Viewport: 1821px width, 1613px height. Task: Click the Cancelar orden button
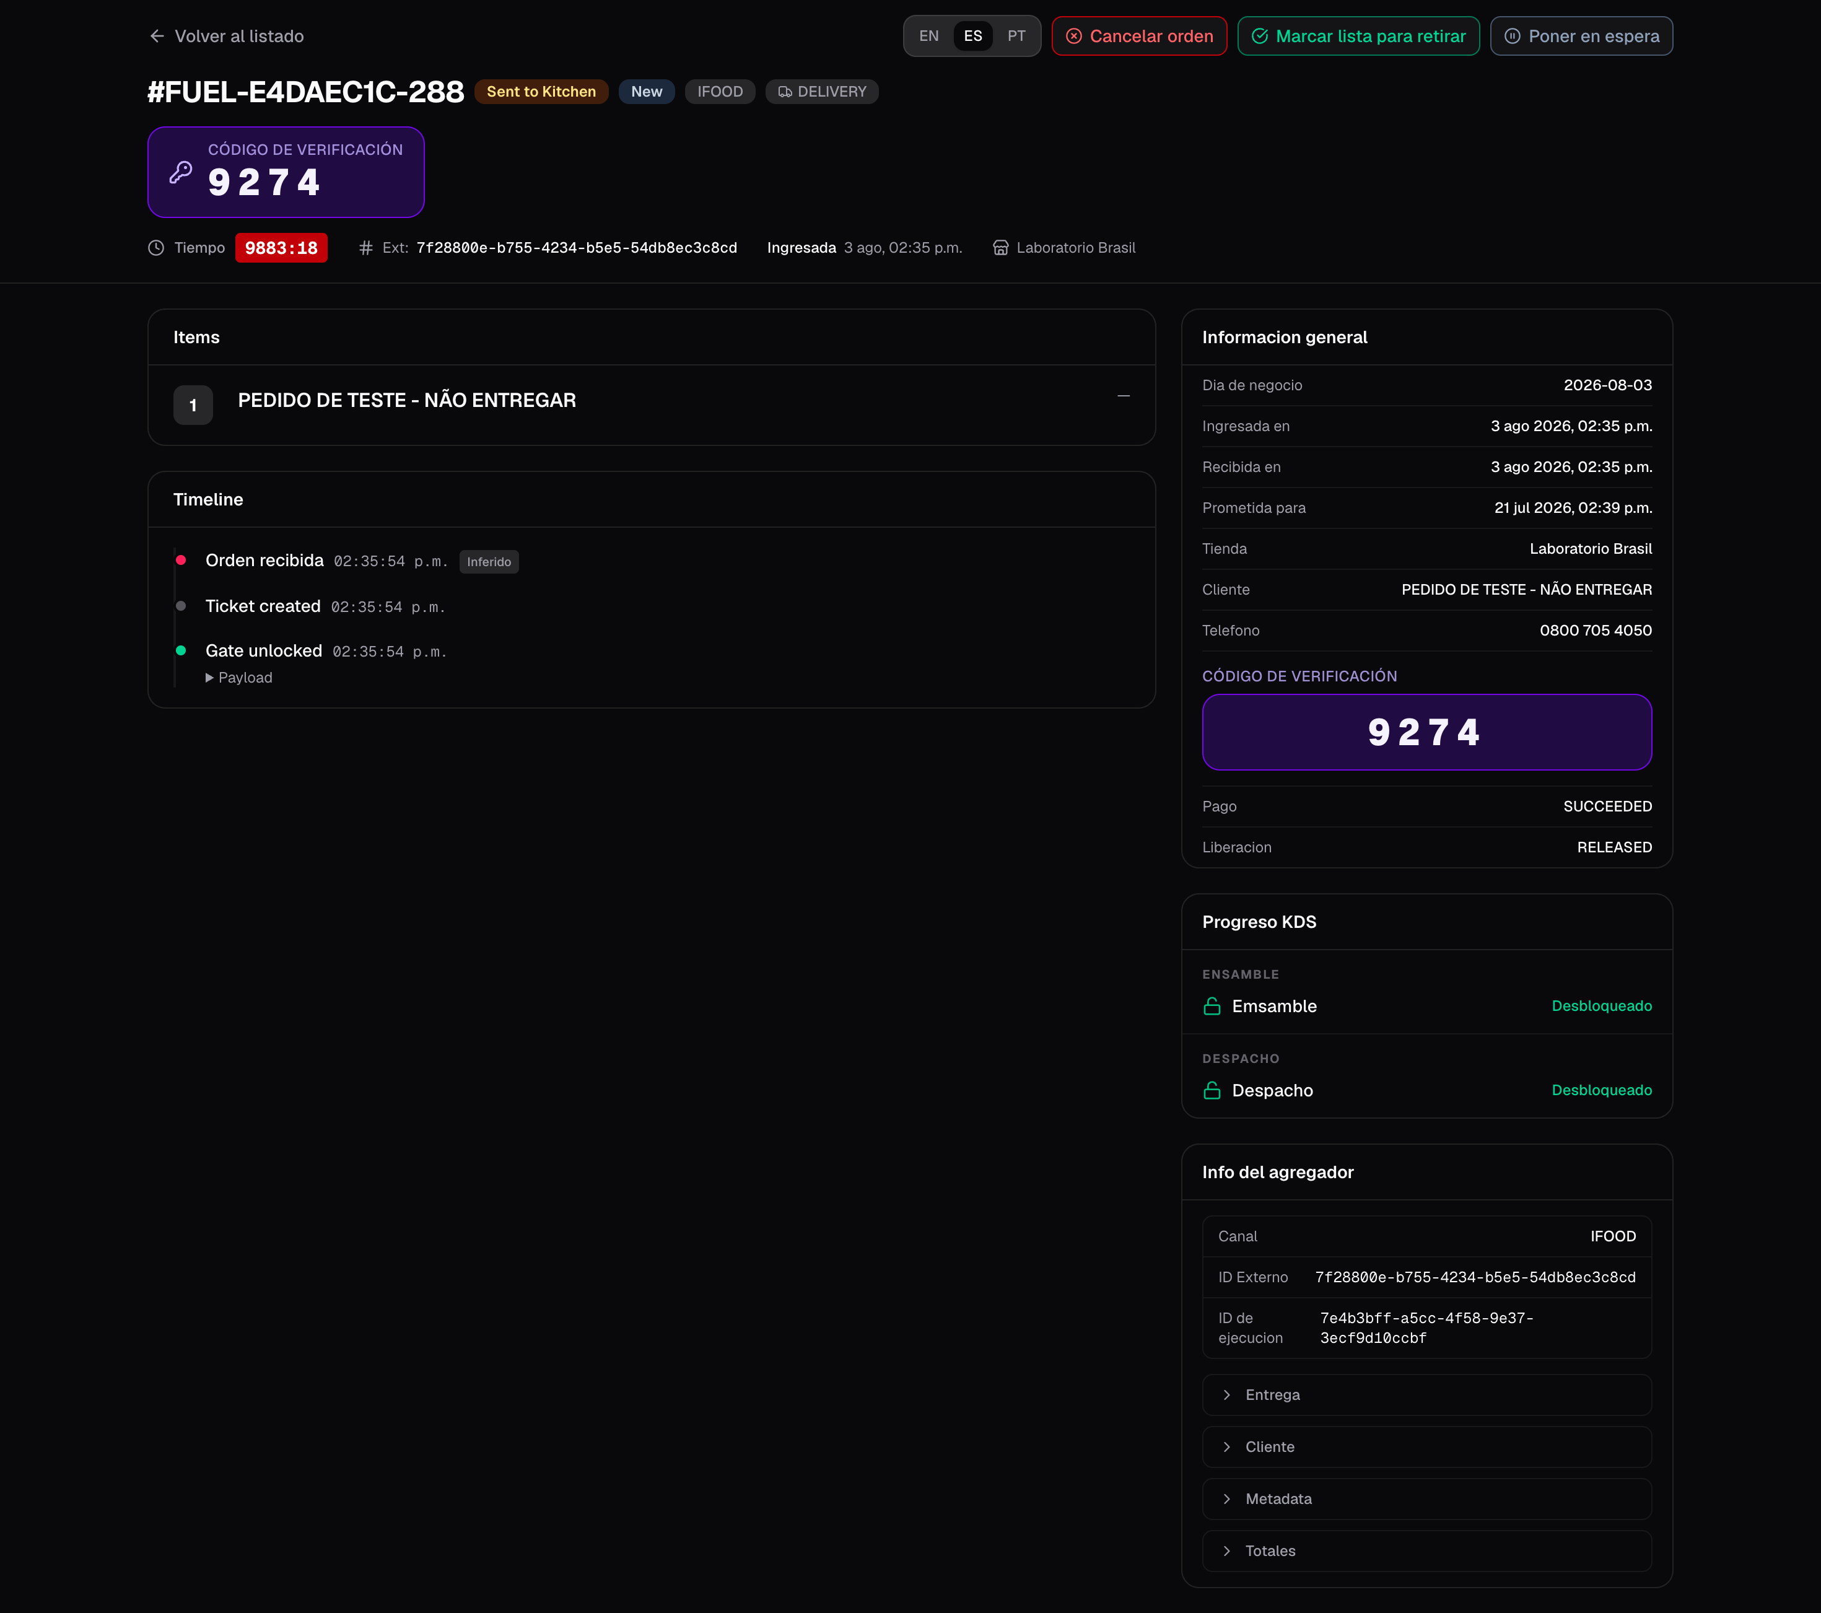tap(1138, 37)
